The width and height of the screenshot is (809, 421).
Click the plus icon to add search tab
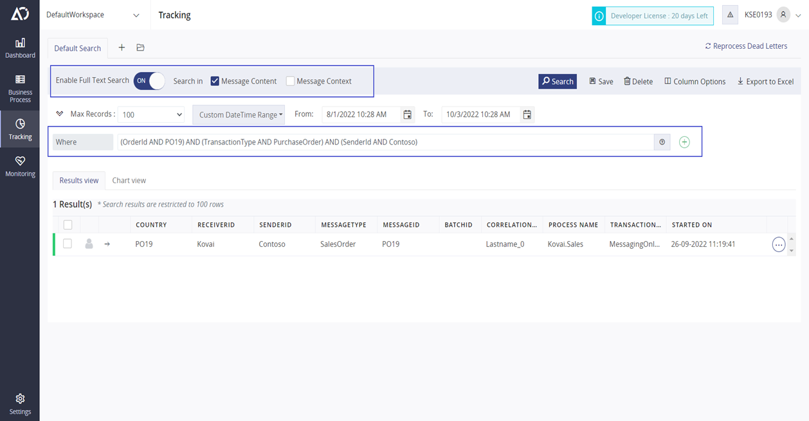point(122,48)
